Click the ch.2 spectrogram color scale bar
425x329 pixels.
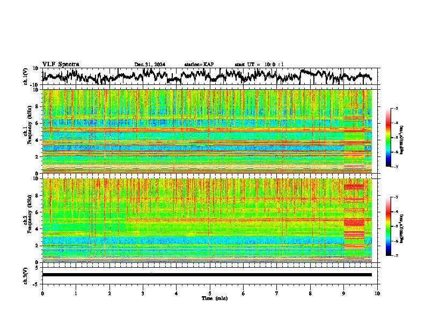pyautogui.click(x=388, y=226)
